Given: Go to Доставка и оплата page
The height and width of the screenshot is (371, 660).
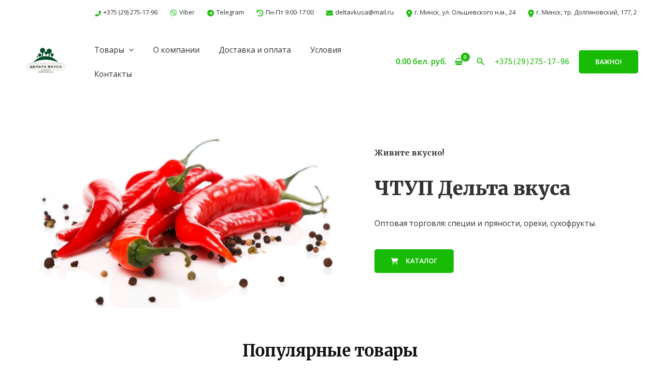Looking at the screenshot, I should (255, 50).
